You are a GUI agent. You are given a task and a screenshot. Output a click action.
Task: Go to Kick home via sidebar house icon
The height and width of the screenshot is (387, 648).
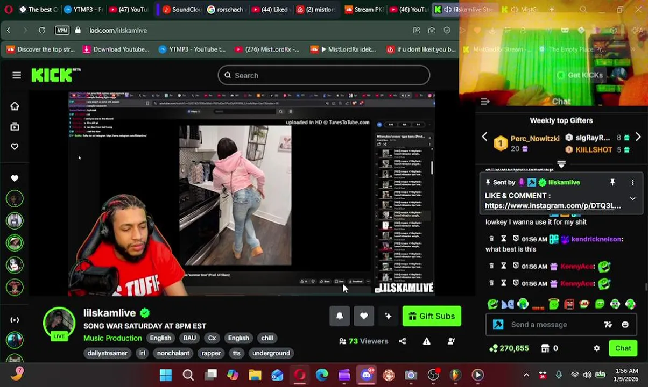tap(15, 106)
